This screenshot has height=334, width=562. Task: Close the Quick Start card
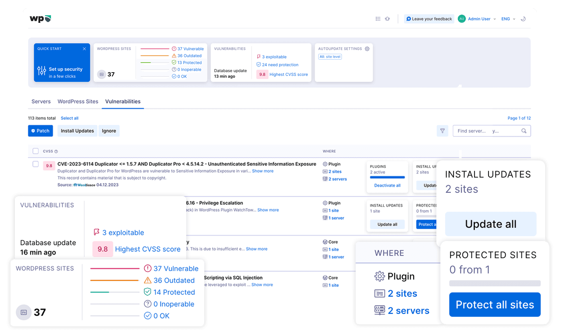point(84,49)
